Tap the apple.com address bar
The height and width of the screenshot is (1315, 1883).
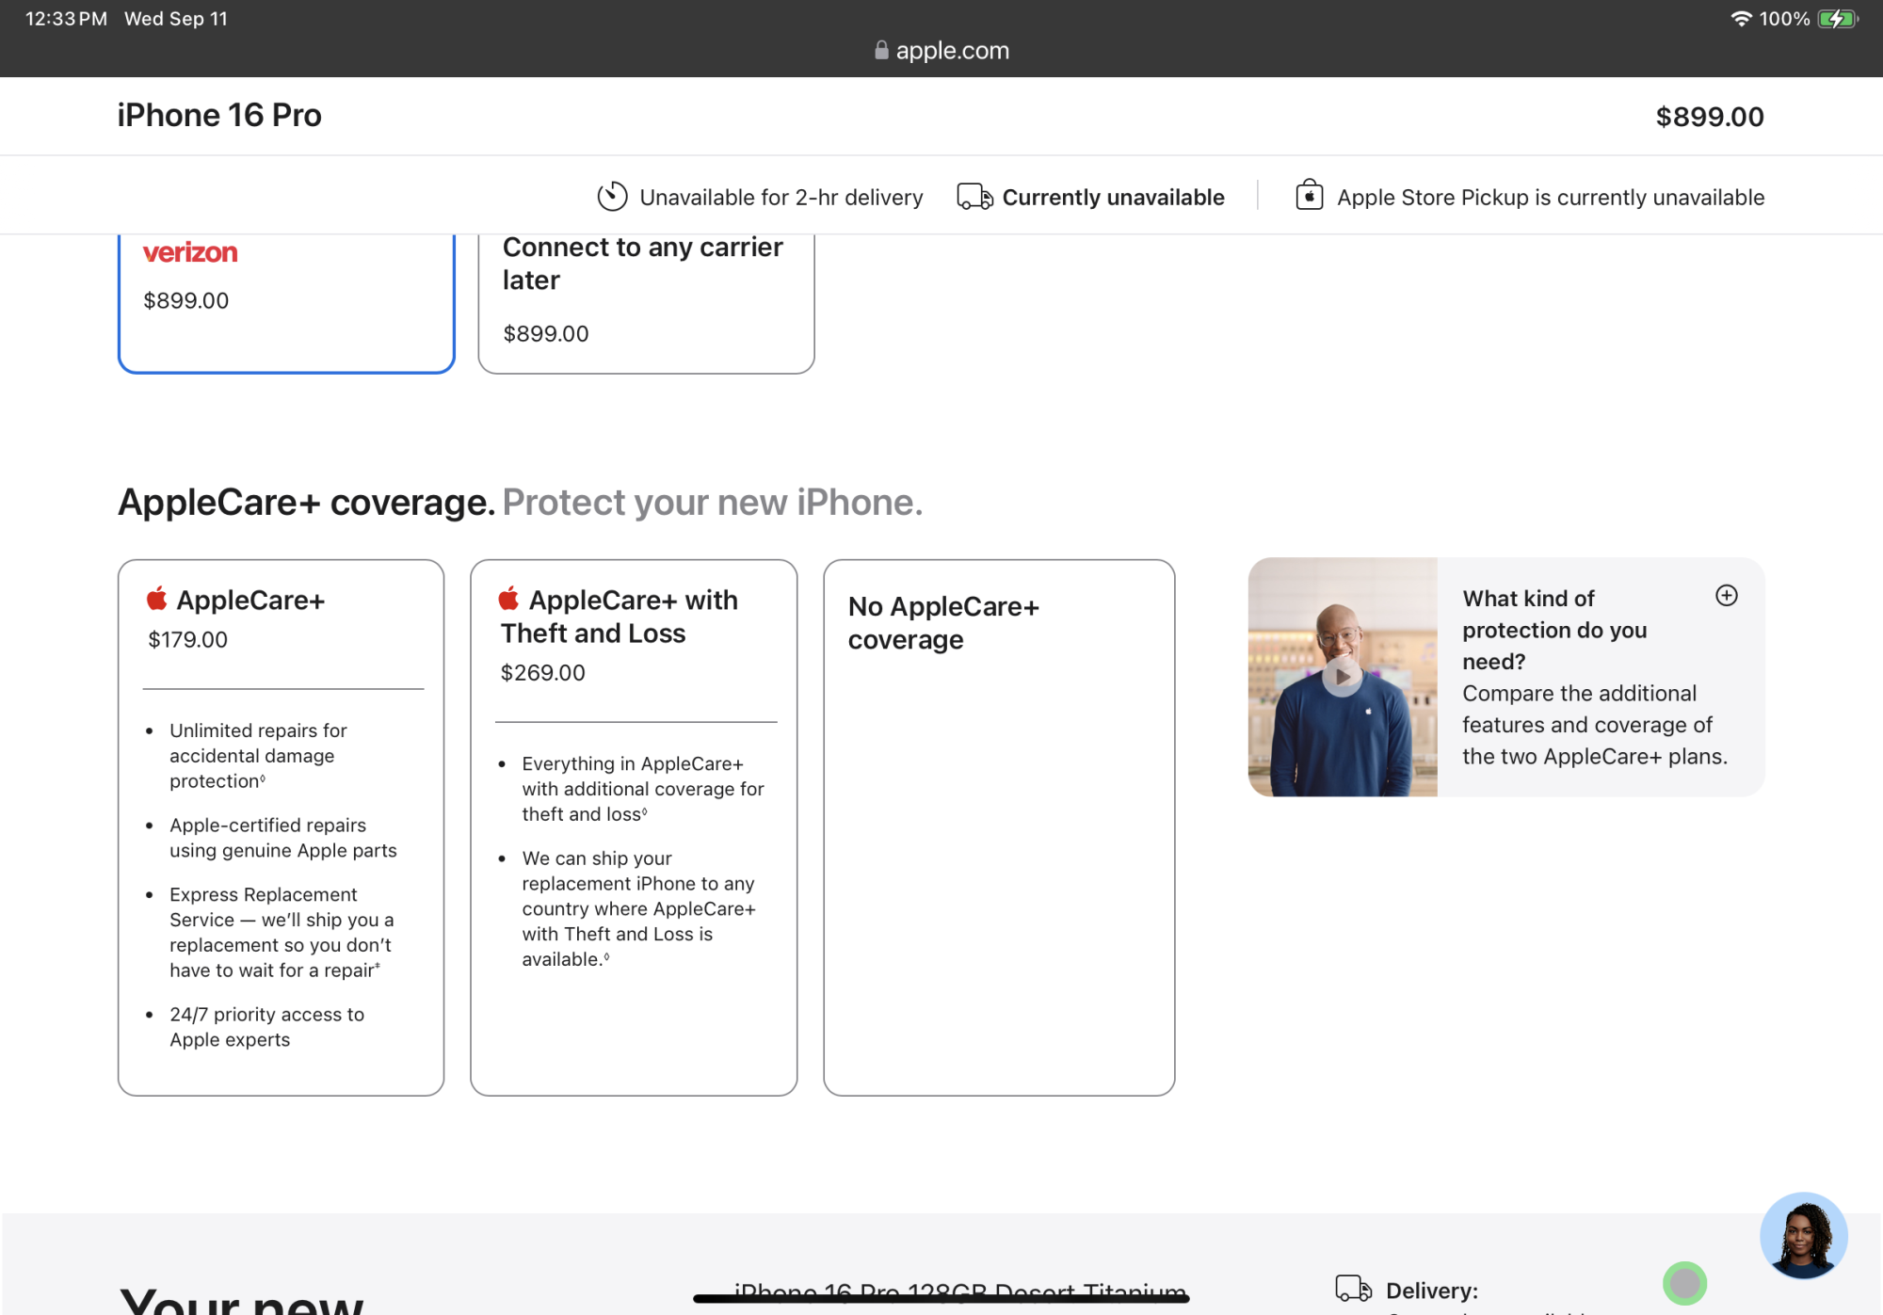pos(951,51)
